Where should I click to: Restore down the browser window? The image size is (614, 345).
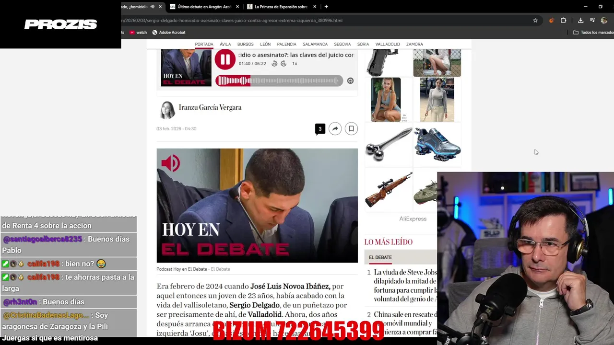(601, 7)
